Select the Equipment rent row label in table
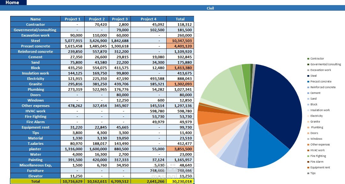Viewport: 345px width, 184px height. pos(35,127)
